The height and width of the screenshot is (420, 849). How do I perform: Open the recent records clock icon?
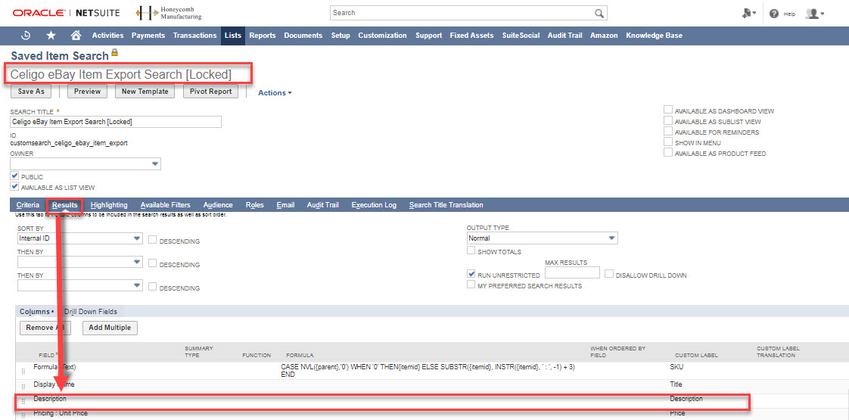tap(26, 35)
